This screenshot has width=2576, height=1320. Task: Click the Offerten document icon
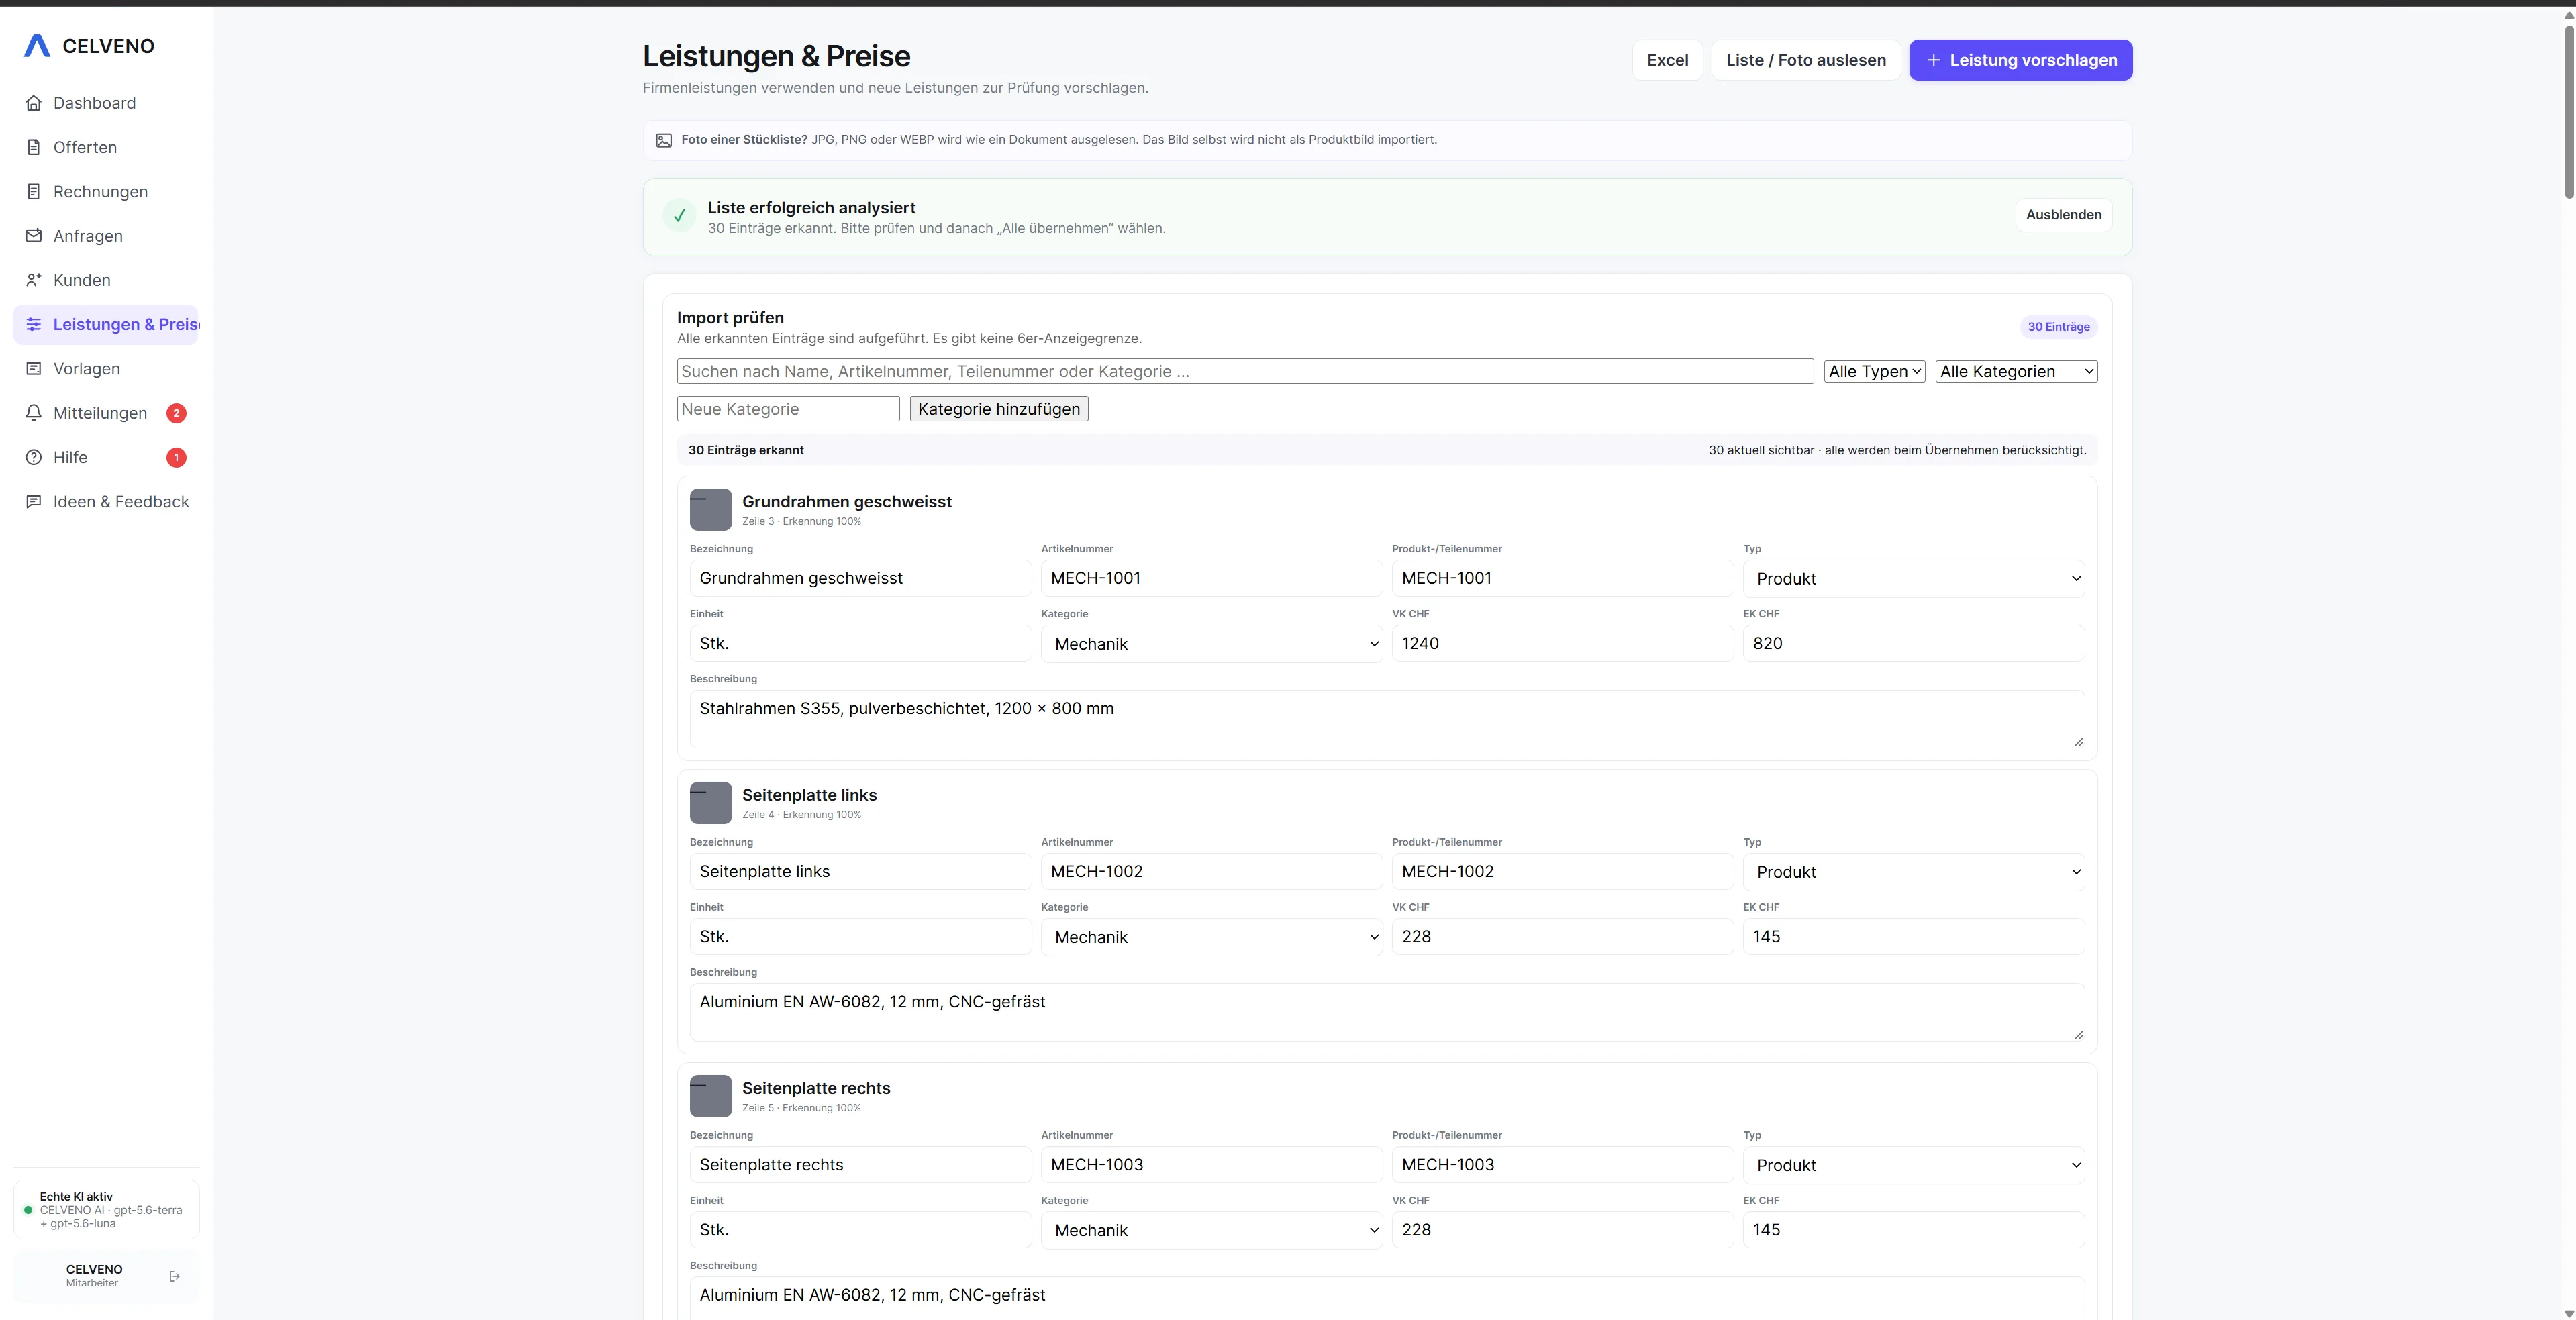point(34,147)
